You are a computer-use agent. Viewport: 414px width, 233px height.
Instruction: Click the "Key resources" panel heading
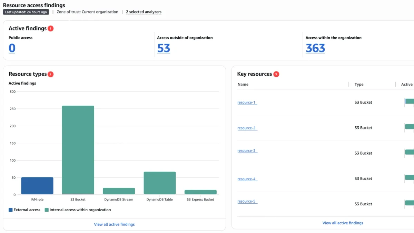coord(255,74)
